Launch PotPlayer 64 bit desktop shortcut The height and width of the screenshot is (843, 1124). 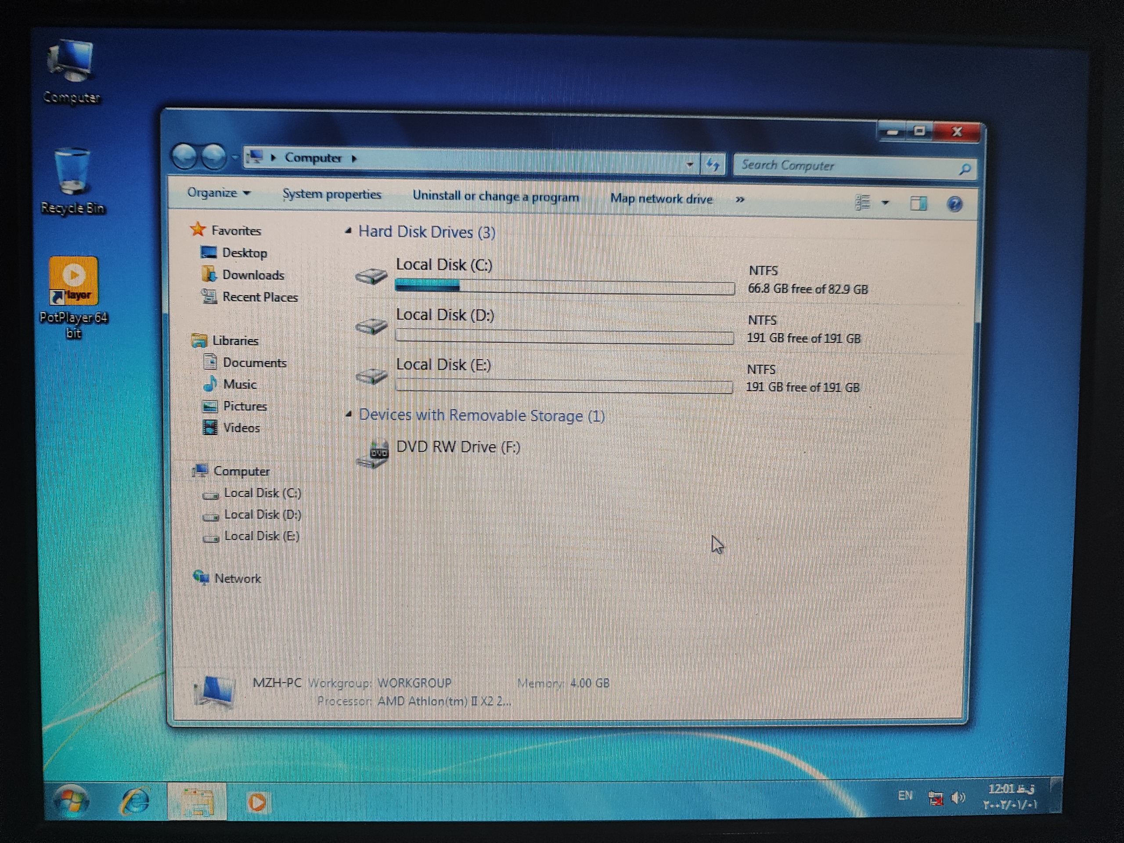click(x=74, y=297)
